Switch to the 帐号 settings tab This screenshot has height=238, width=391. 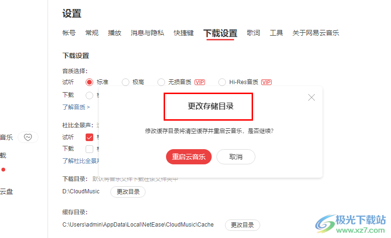pos(69,33)
